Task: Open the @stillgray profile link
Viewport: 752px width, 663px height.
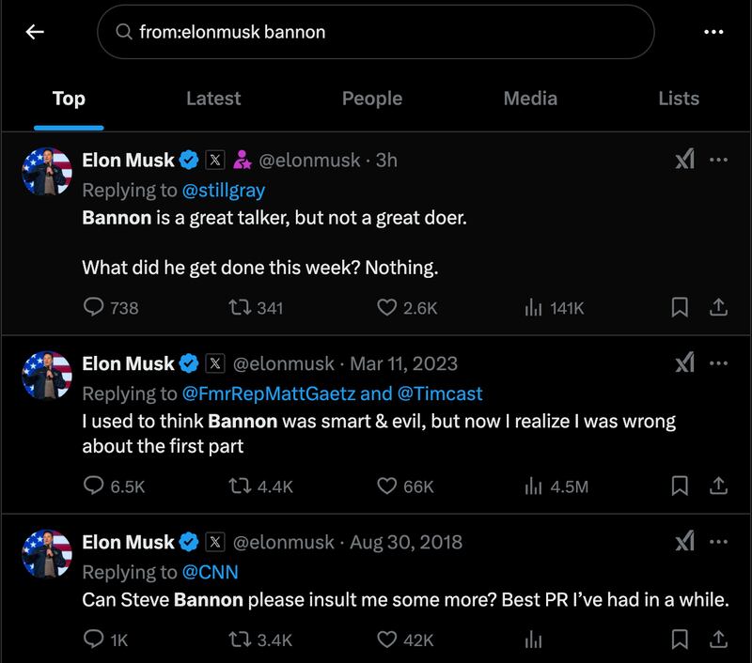Action: 223,190
